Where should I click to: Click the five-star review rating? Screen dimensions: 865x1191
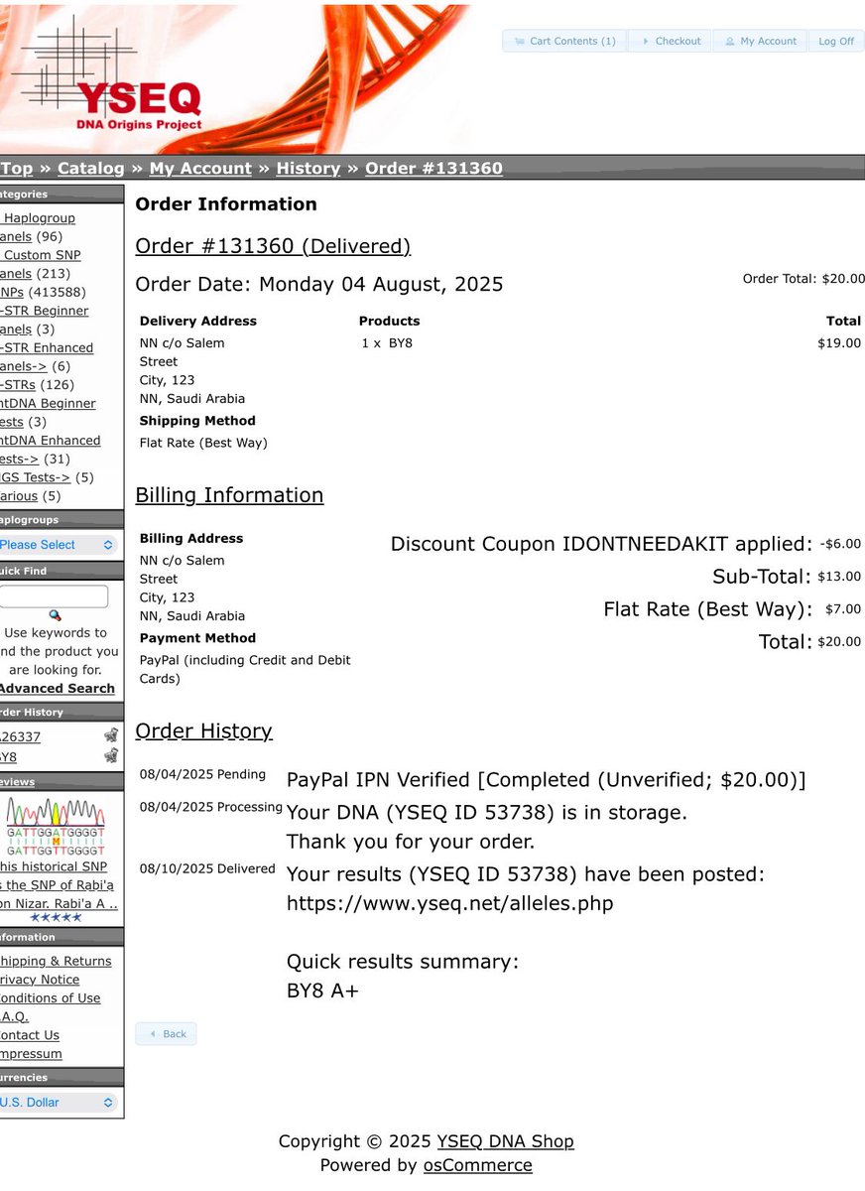click(x=56, y=918)
